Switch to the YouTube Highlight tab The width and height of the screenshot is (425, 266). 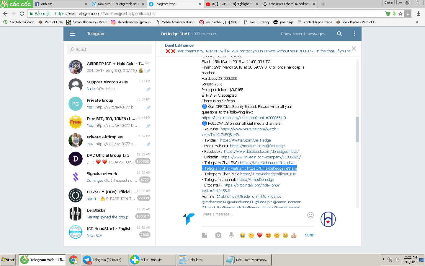(x=232, y=4)
